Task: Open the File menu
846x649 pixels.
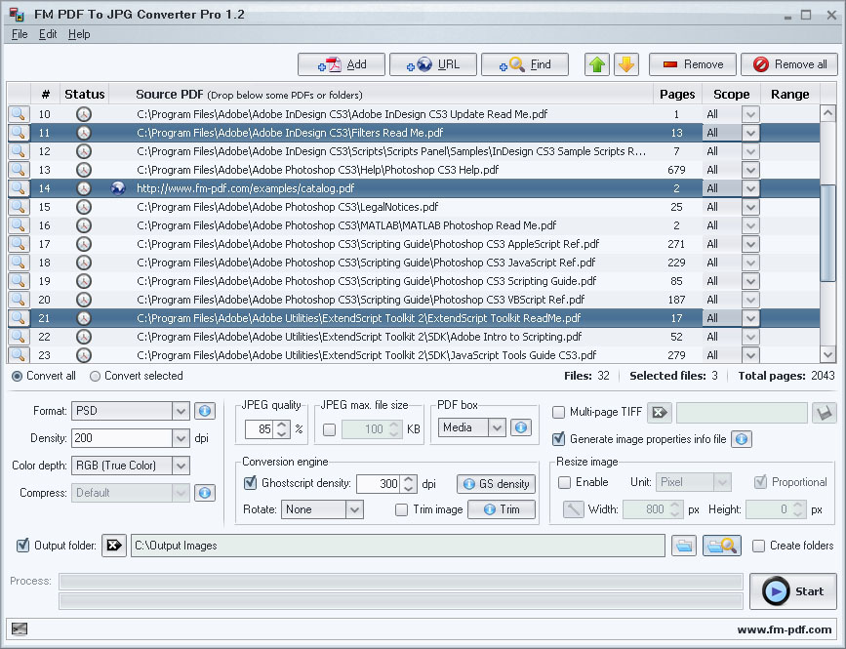Action: [20, 34]
